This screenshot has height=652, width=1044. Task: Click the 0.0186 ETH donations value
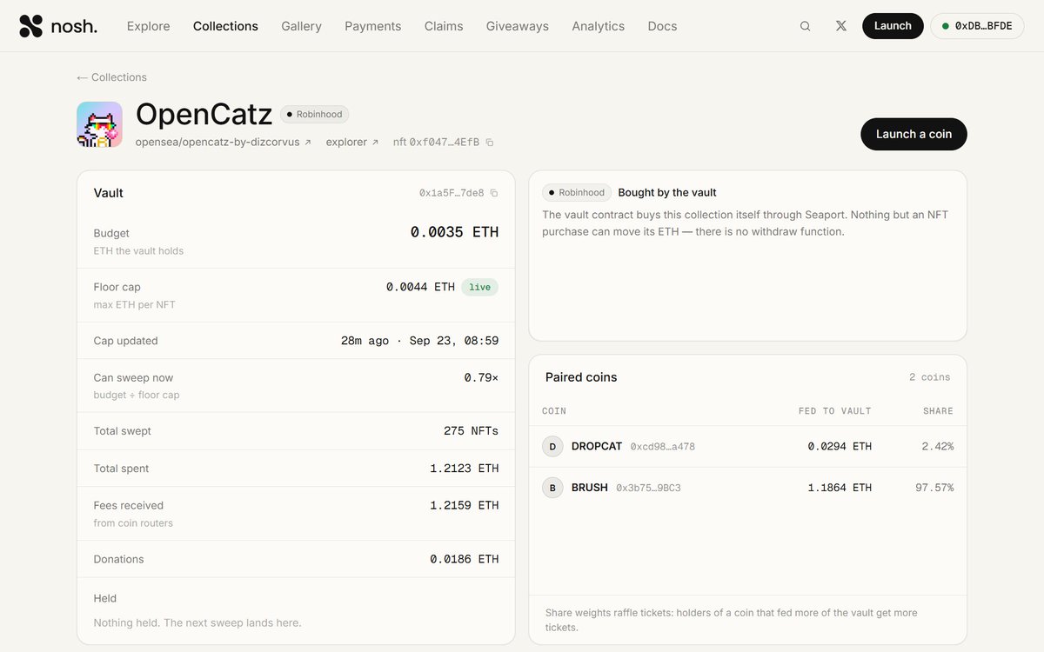465,559
